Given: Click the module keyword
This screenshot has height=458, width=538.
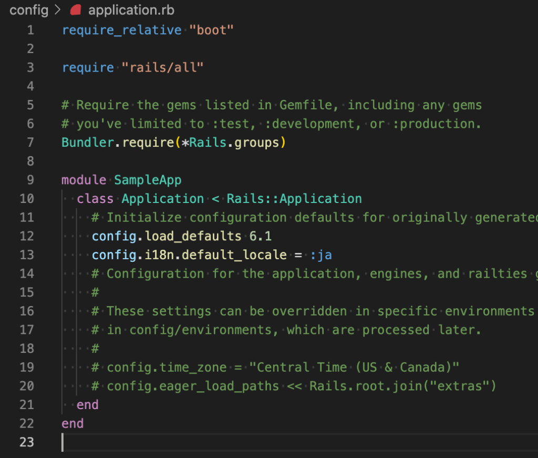Looking at the screenshot, I should click(x=84, y=180).
